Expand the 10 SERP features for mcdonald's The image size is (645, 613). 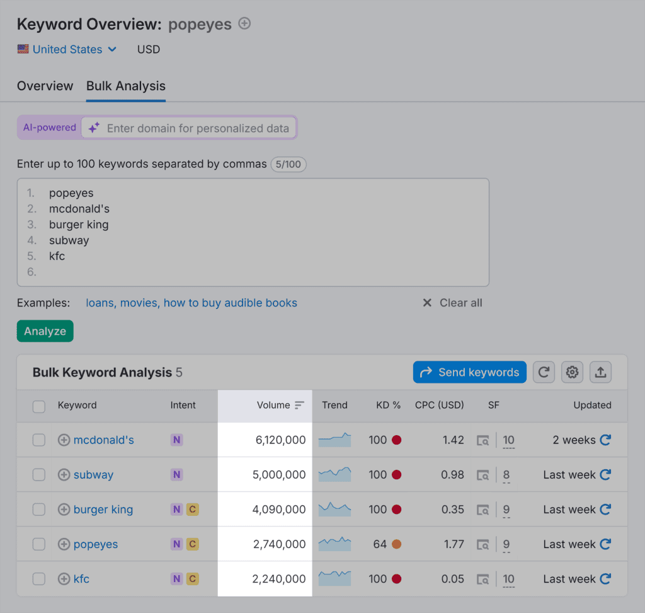tap(508, 440)
